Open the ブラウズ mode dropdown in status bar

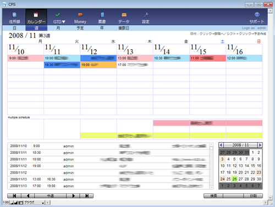pyautogui.click(x=34, y=203)
